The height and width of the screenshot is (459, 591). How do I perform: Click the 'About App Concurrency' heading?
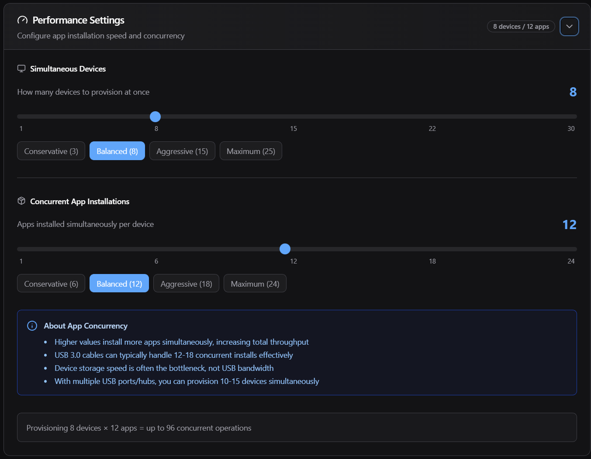click(86, 326)
